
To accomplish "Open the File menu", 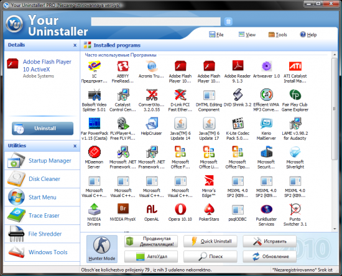I will (216, 34).
